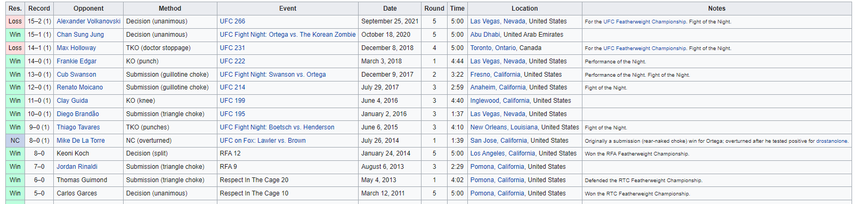Open UFC Fight Night: Boetsch vs. Henderson link
Viewport: 867px width, 204px height.
[277, 127]
